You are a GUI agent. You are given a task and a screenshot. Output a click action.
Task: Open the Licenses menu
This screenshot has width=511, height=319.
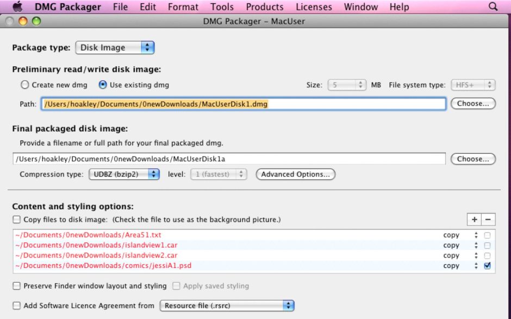314,7
